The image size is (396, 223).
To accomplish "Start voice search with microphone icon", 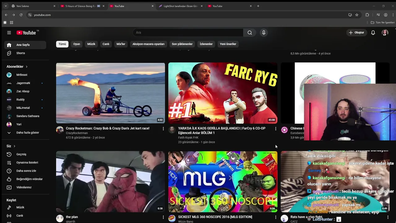I will point(264,33).
